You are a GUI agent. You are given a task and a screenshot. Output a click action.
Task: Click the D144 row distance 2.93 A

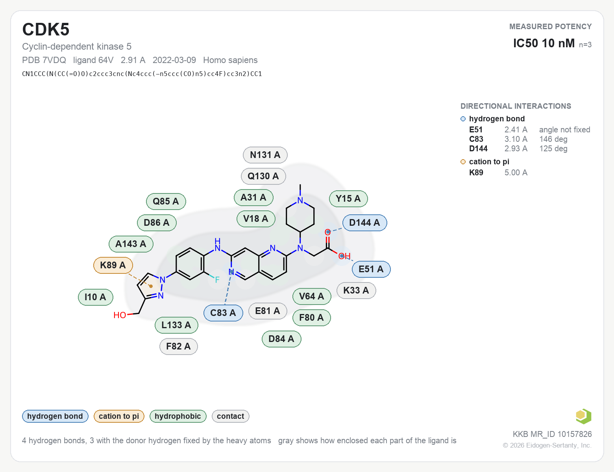pyautogui.click(x=516, y=149)
